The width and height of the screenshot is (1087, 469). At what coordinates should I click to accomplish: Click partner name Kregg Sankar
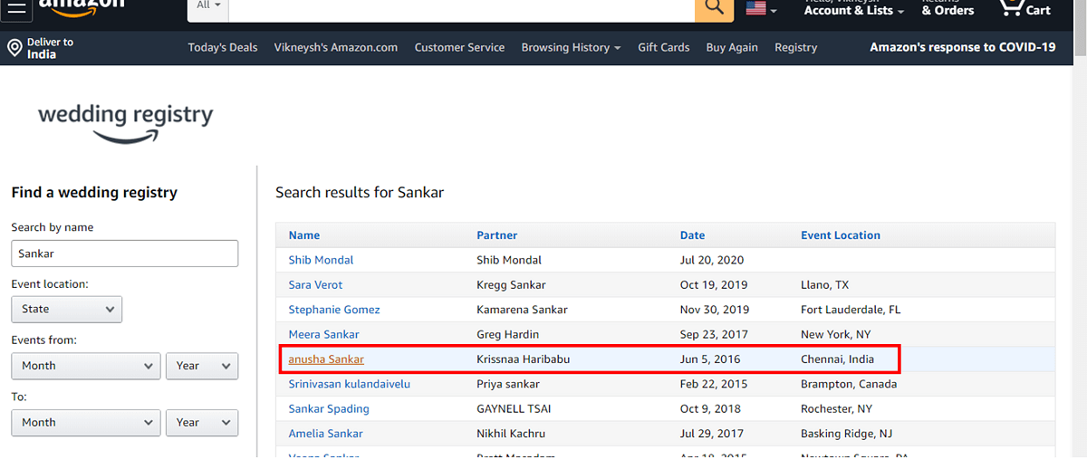[x=513, y=284]
